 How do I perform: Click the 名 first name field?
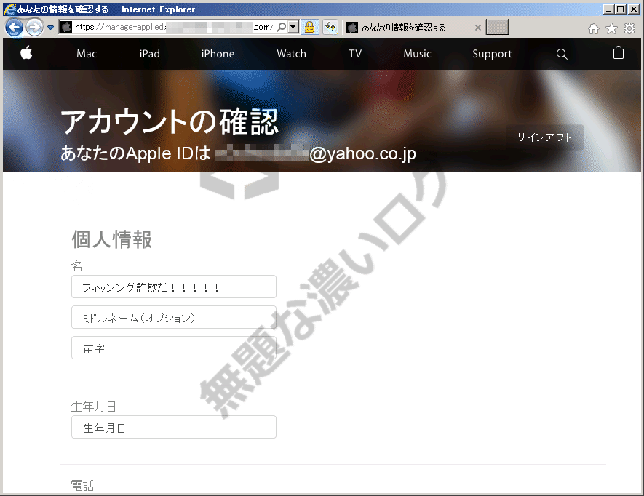tap(174, 287)
